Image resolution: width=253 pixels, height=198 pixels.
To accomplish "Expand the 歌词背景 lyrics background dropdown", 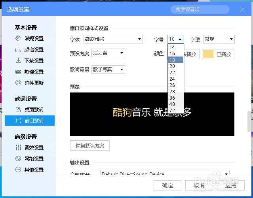I will 108,70.
